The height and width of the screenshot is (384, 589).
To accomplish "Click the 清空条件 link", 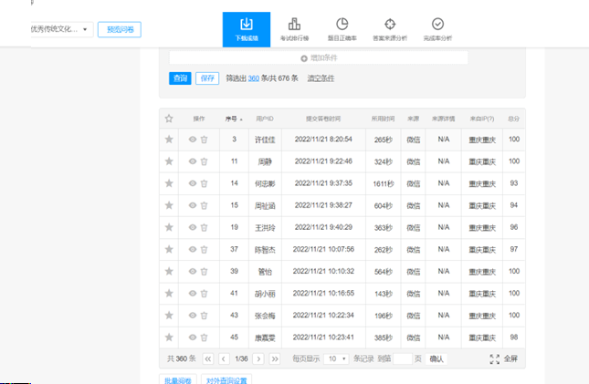I will [321, 78].
